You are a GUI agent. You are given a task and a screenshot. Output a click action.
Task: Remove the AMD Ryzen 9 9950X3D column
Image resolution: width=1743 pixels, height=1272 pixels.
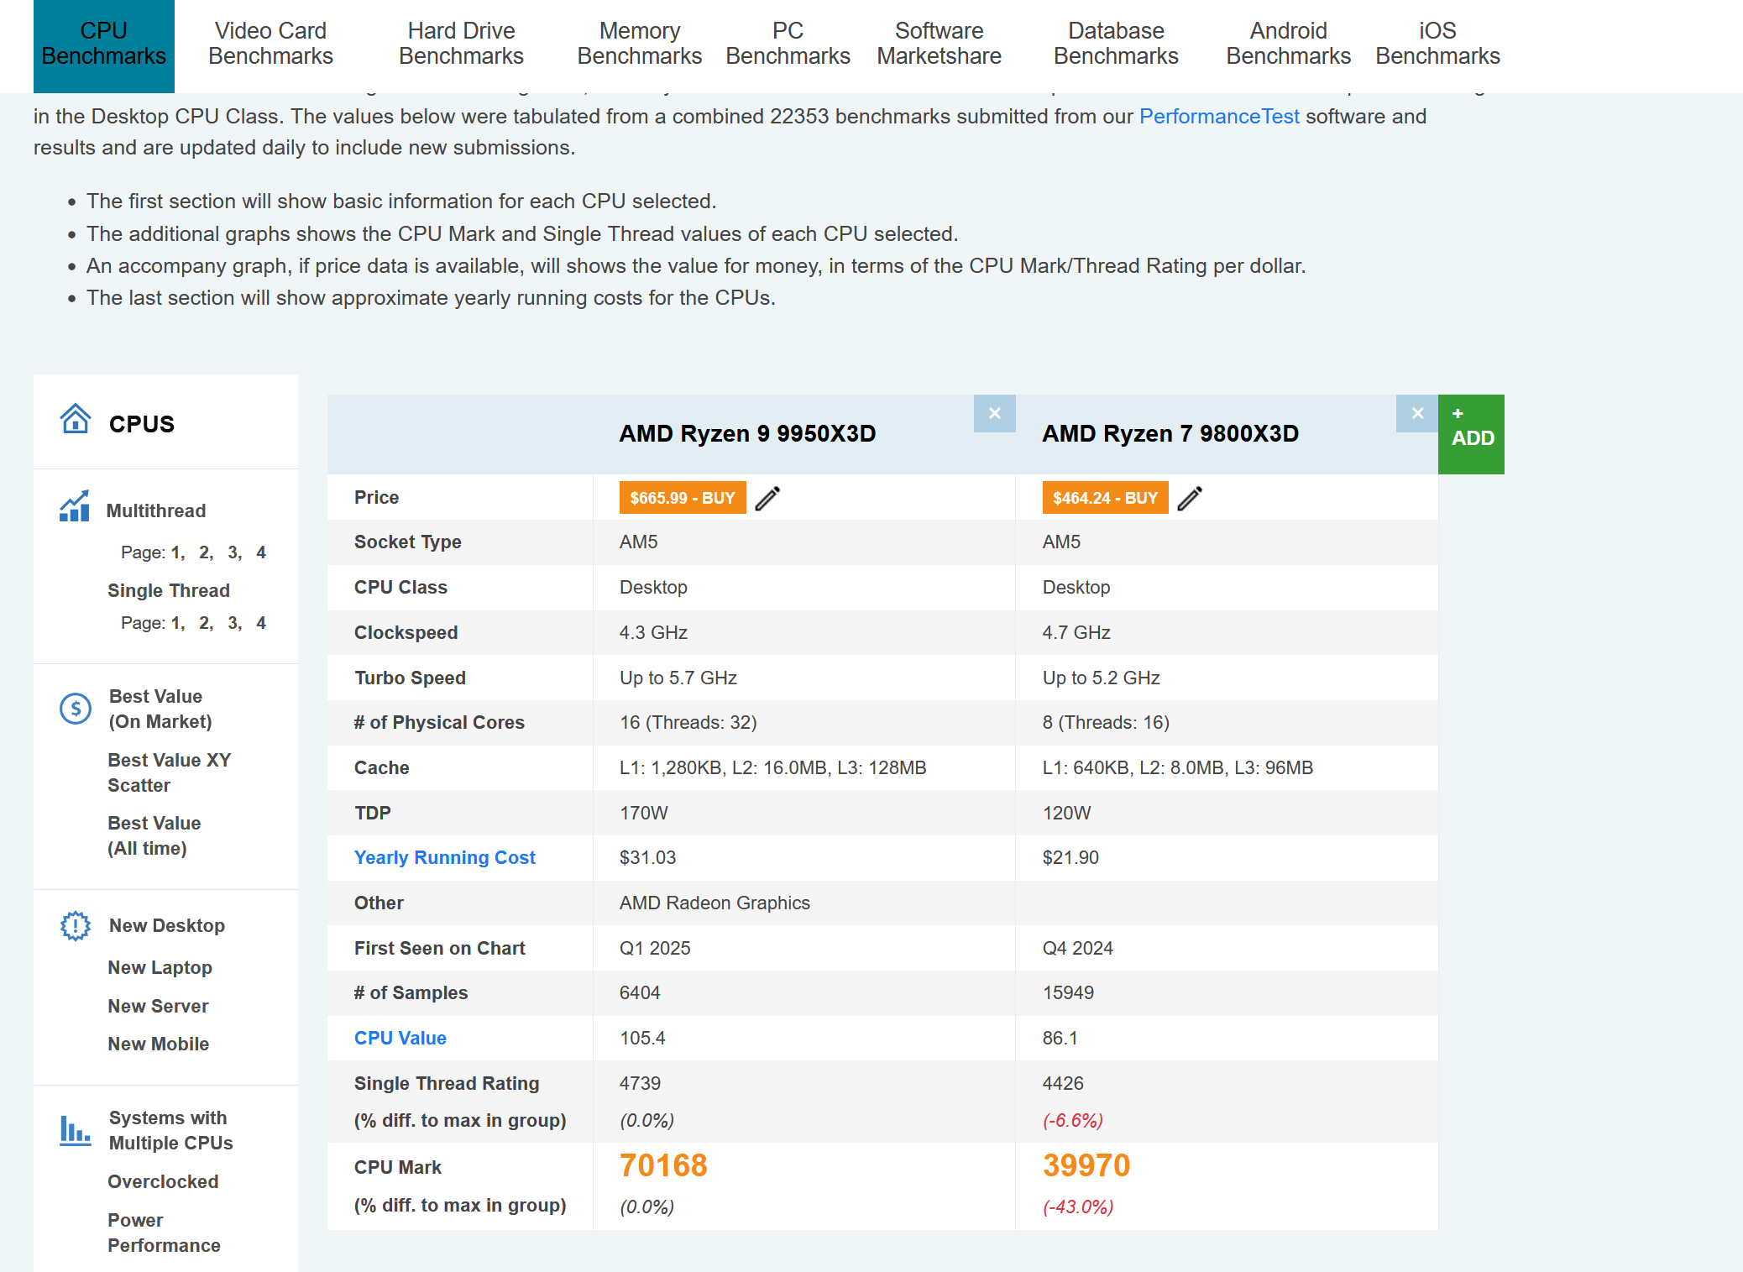(994, 413)
